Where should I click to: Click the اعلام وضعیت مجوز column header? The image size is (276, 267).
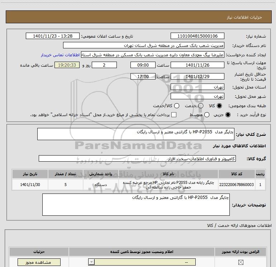tap(142, 252)
